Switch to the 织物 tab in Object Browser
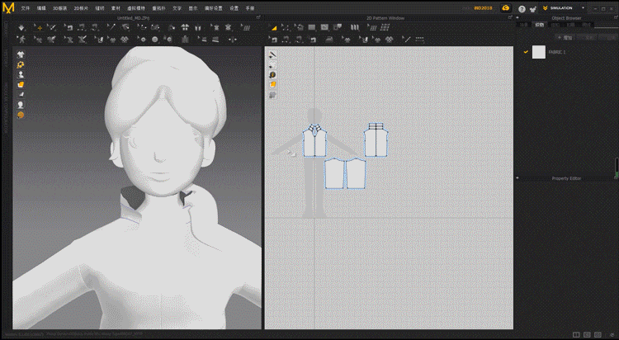 click(x=540, y=26)
